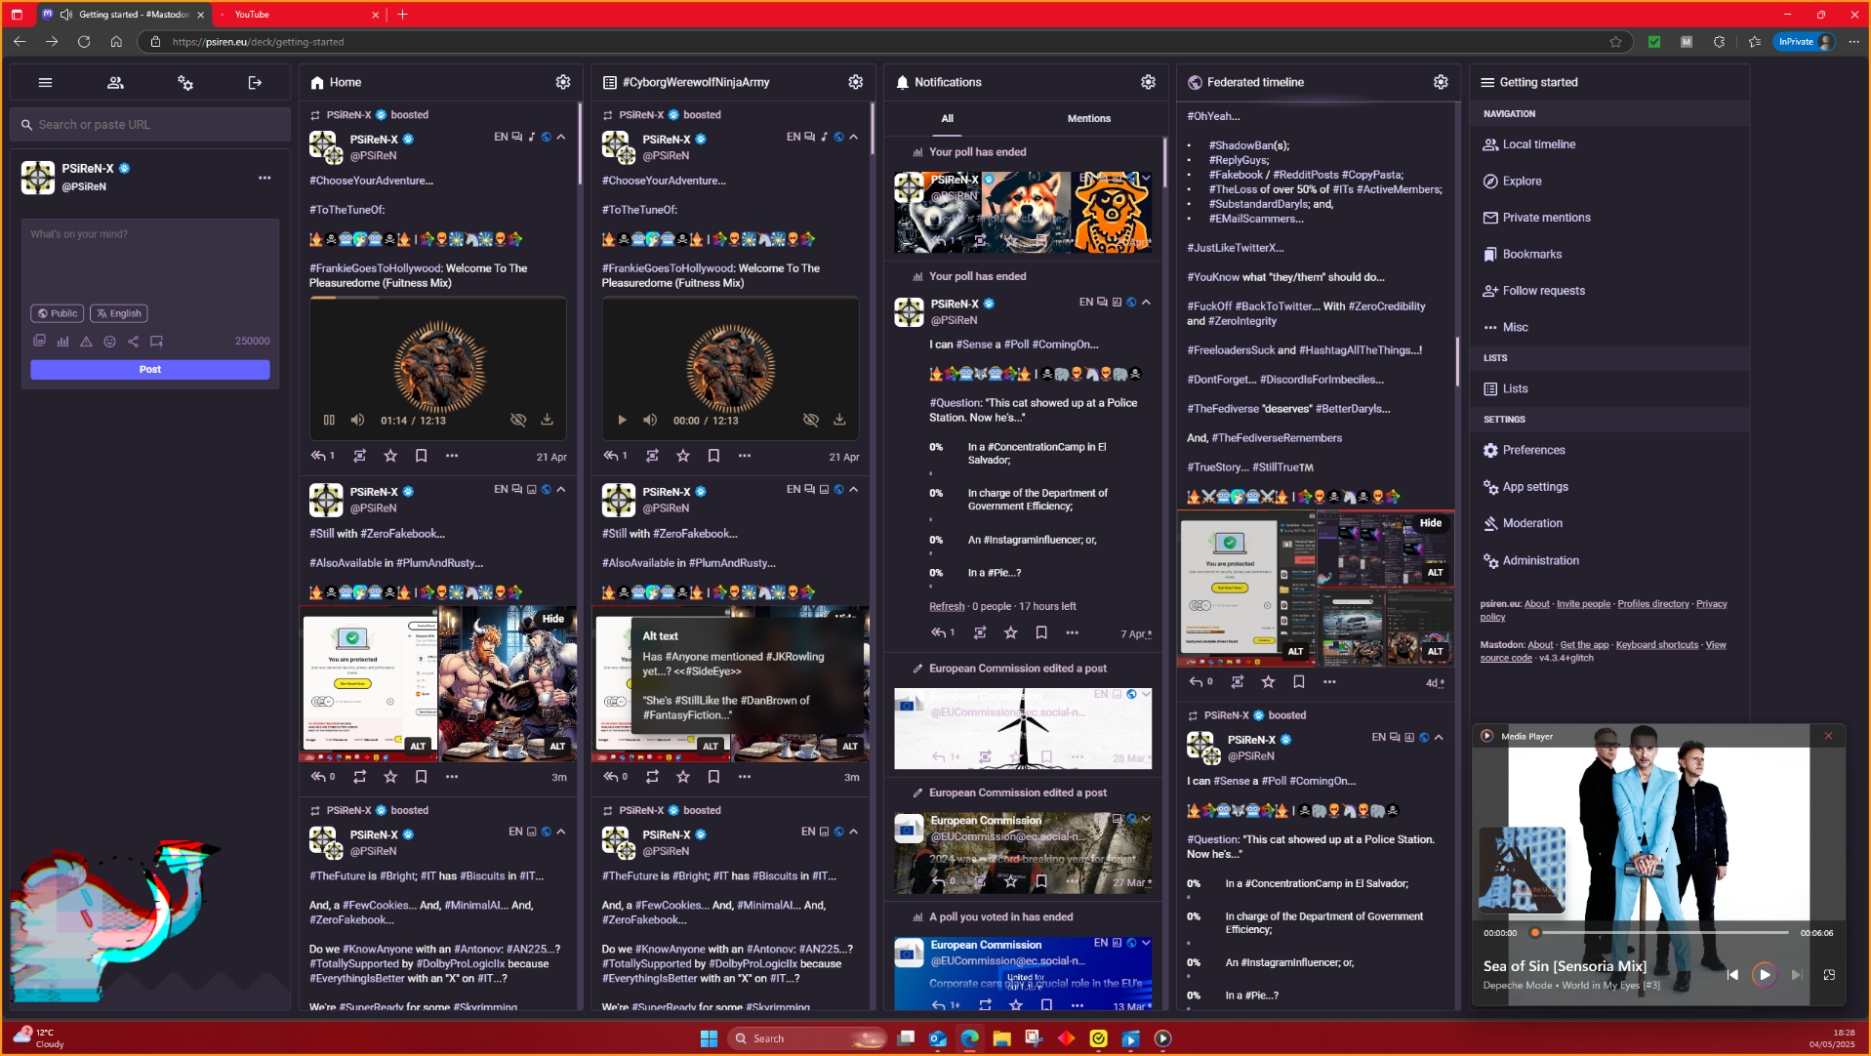Mute volume in the Home column audio player
Image resolution: width=1871 pixels, height=1056 pixels.
pos(357,420)
